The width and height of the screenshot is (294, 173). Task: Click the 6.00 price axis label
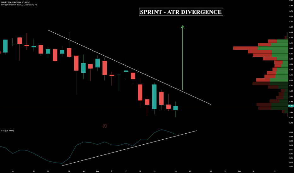coord(291,91)
